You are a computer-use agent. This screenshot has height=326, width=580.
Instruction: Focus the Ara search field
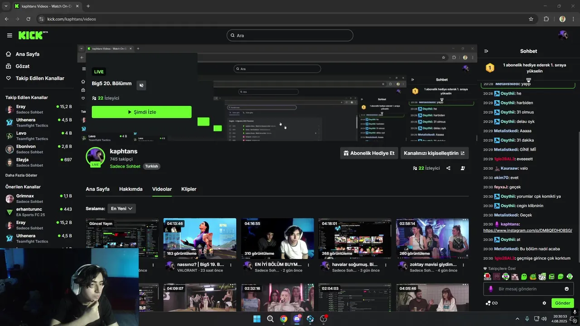coord(290,35)
